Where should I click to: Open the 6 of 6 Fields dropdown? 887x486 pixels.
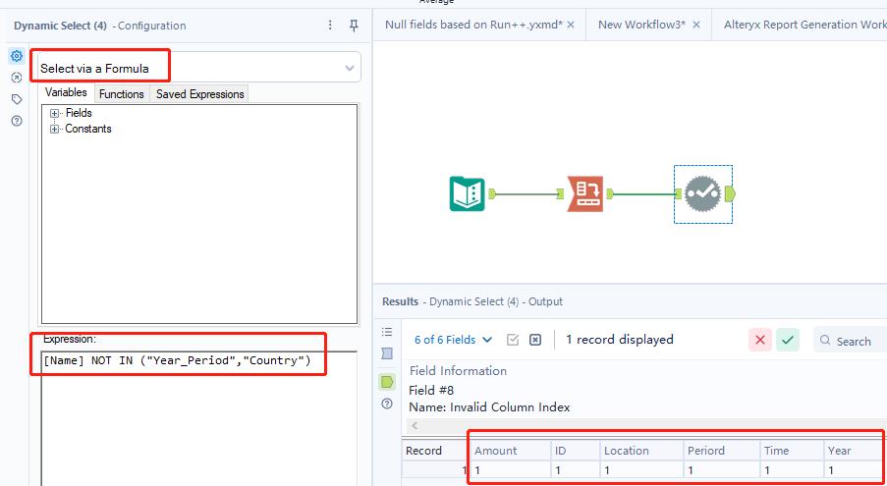point(454,340)
